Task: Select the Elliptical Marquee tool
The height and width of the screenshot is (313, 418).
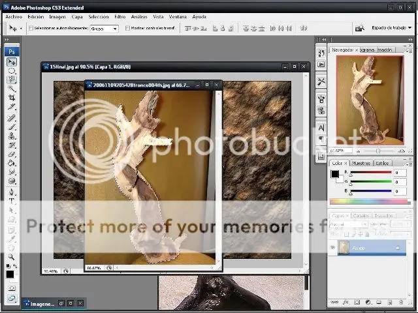Action: (12, 71)
